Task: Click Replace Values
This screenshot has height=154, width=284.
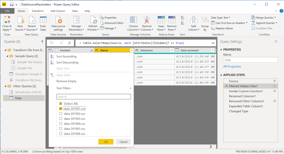Action: (x=222, y=28)
